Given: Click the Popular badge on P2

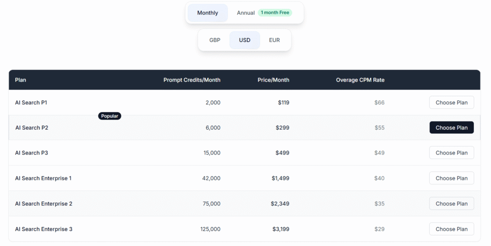Looking at the screenshot, I should (x=110, y=116).
